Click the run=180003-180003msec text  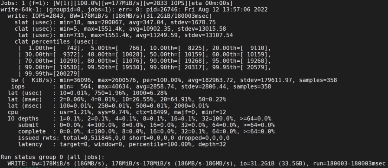pos(349,163)
